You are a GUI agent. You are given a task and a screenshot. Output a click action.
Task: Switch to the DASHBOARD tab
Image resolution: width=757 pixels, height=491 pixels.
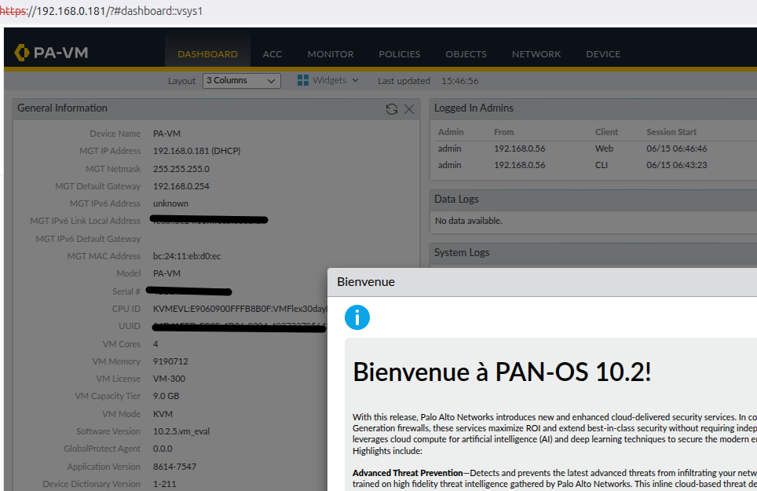207,54
